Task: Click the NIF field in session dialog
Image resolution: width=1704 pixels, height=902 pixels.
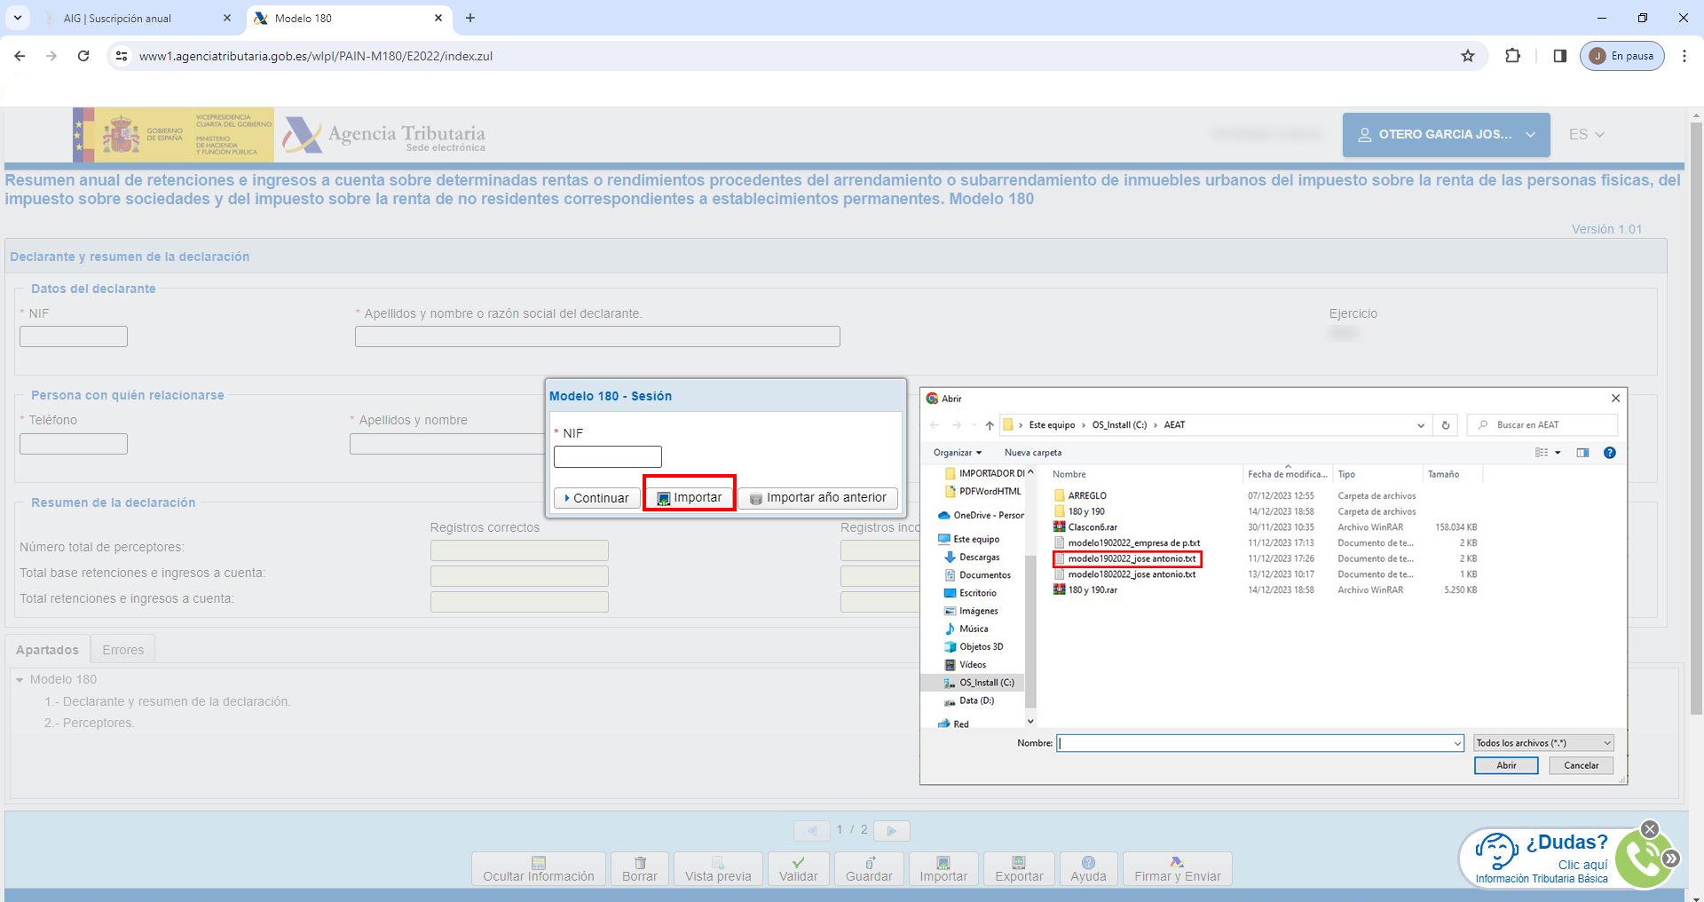Action: pyautogui.click(x=607, y=456)
